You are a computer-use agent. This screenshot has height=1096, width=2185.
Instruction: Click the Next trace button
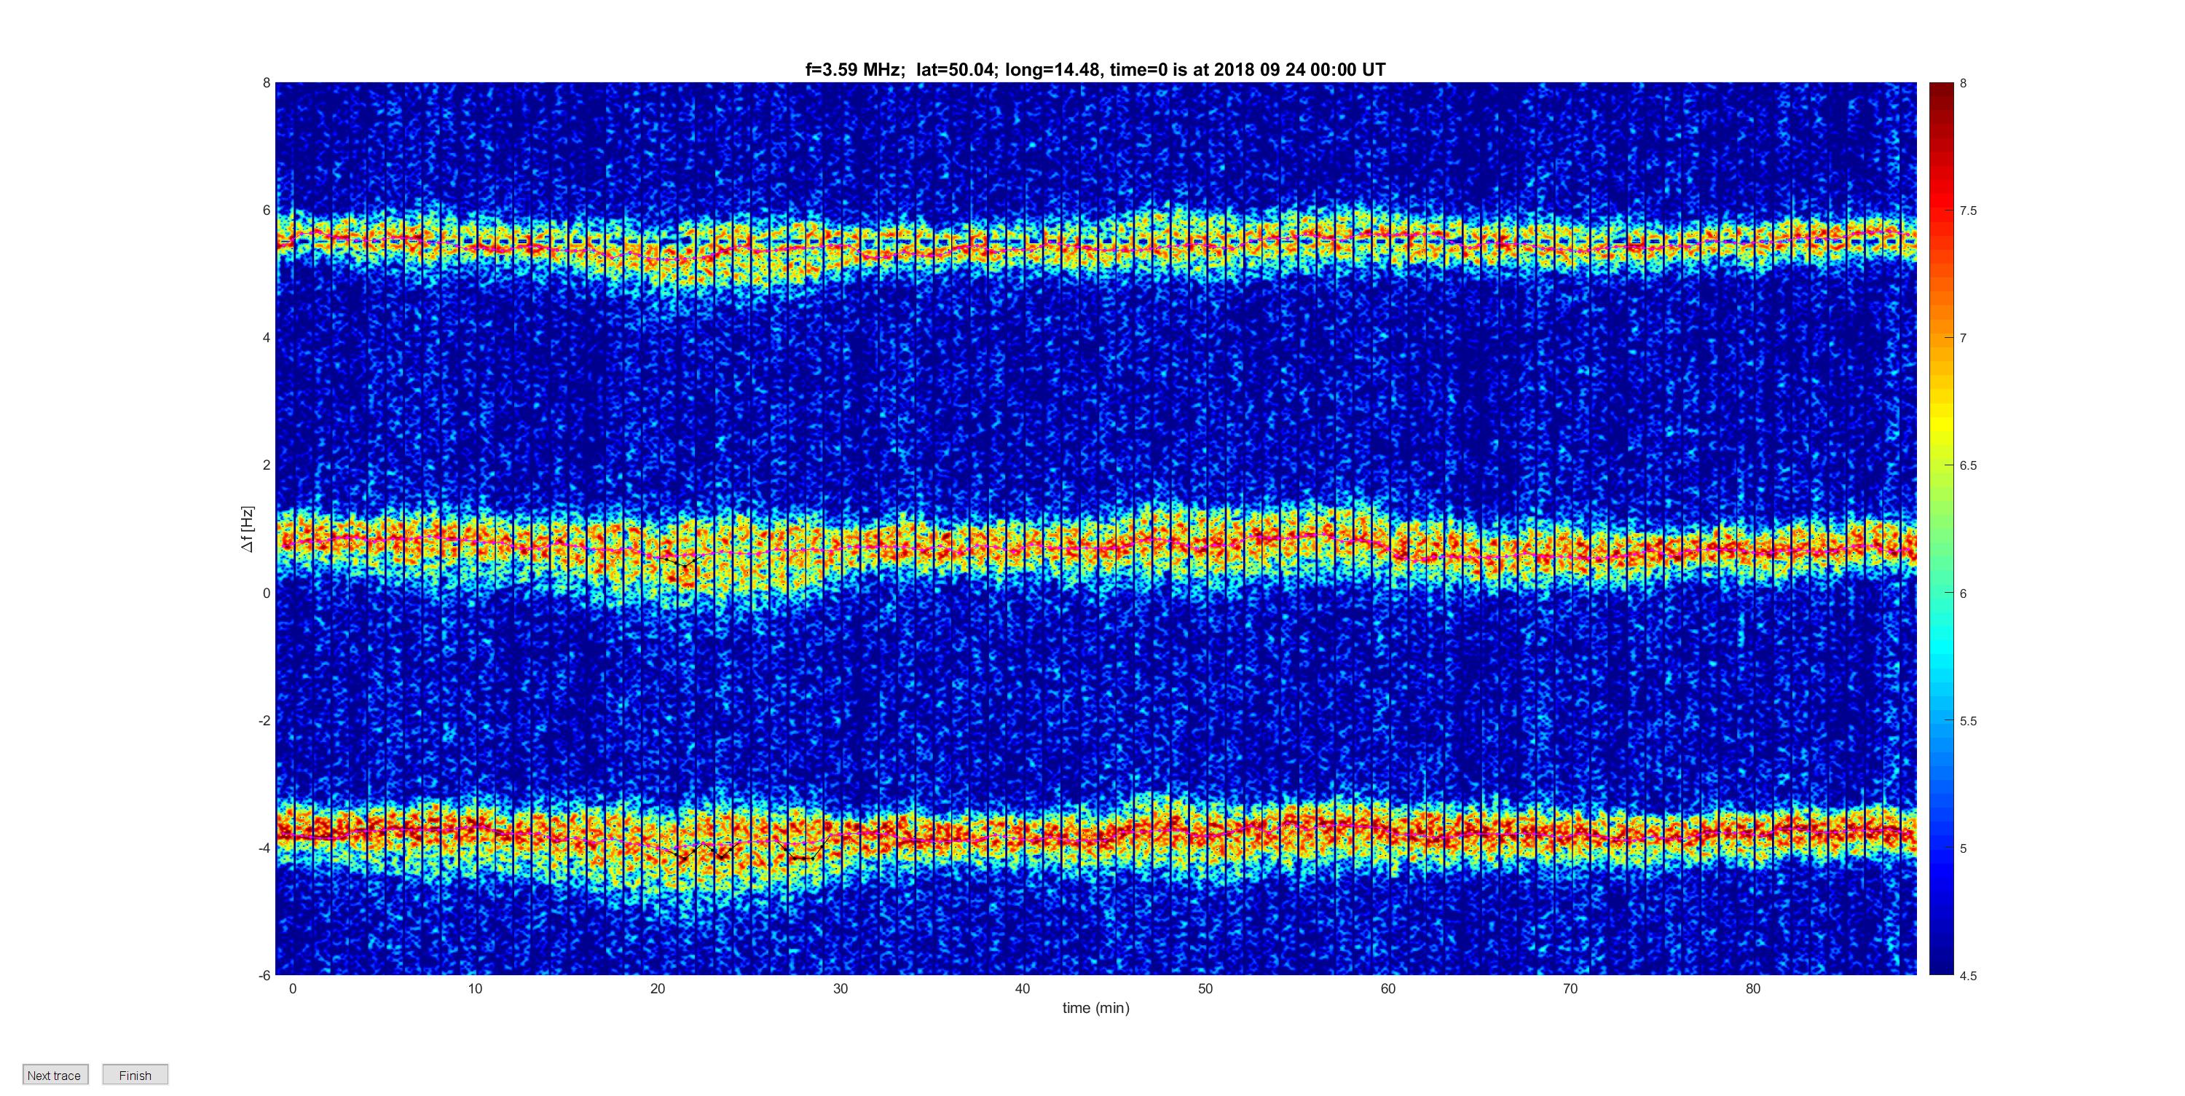coord(55,1075)
